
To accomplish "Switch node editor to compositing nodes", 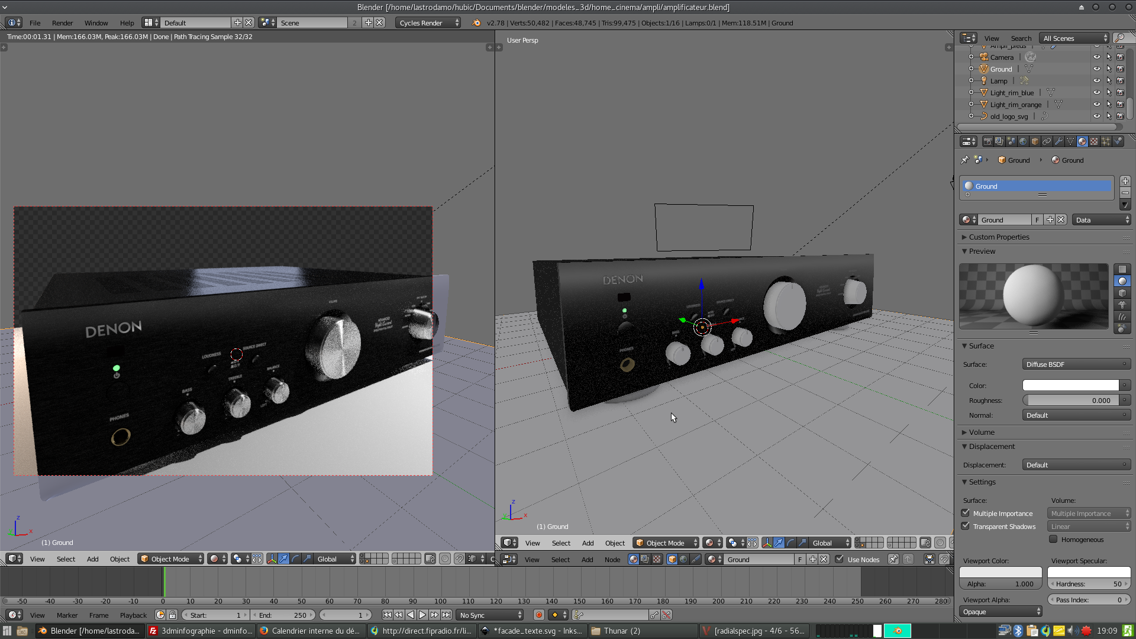I will (x=645, y=559).
